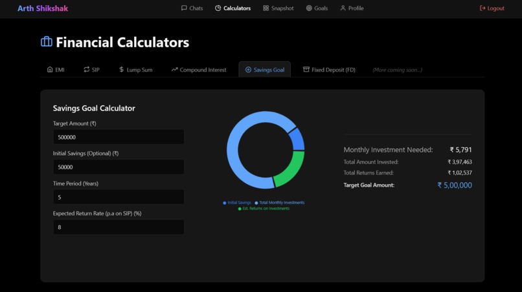Click the small dark-blue initial savings segment

[x=297, y=139]
